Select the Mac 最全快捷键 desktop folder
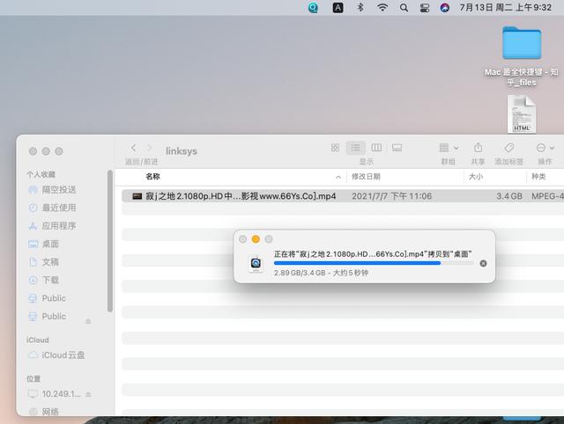 click(x=522, y=56)
